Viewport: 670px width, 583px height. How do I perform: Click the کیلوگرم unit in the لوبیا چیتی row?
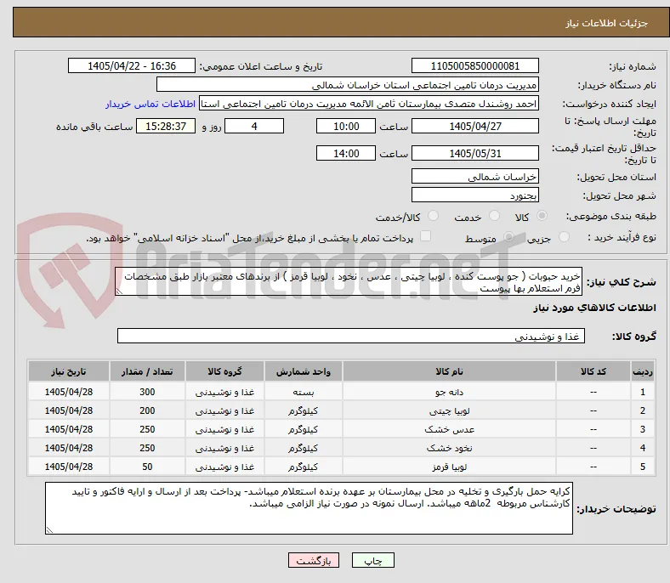coord(304,410)
